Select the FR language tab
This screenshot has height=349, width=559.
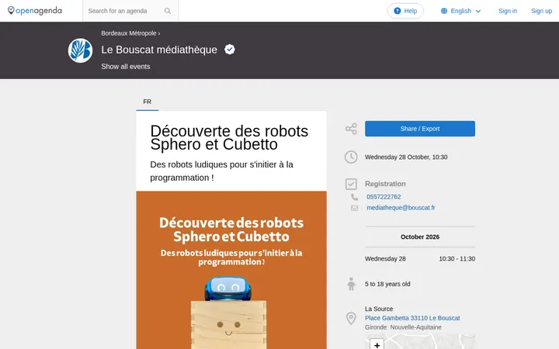point(148,102)
